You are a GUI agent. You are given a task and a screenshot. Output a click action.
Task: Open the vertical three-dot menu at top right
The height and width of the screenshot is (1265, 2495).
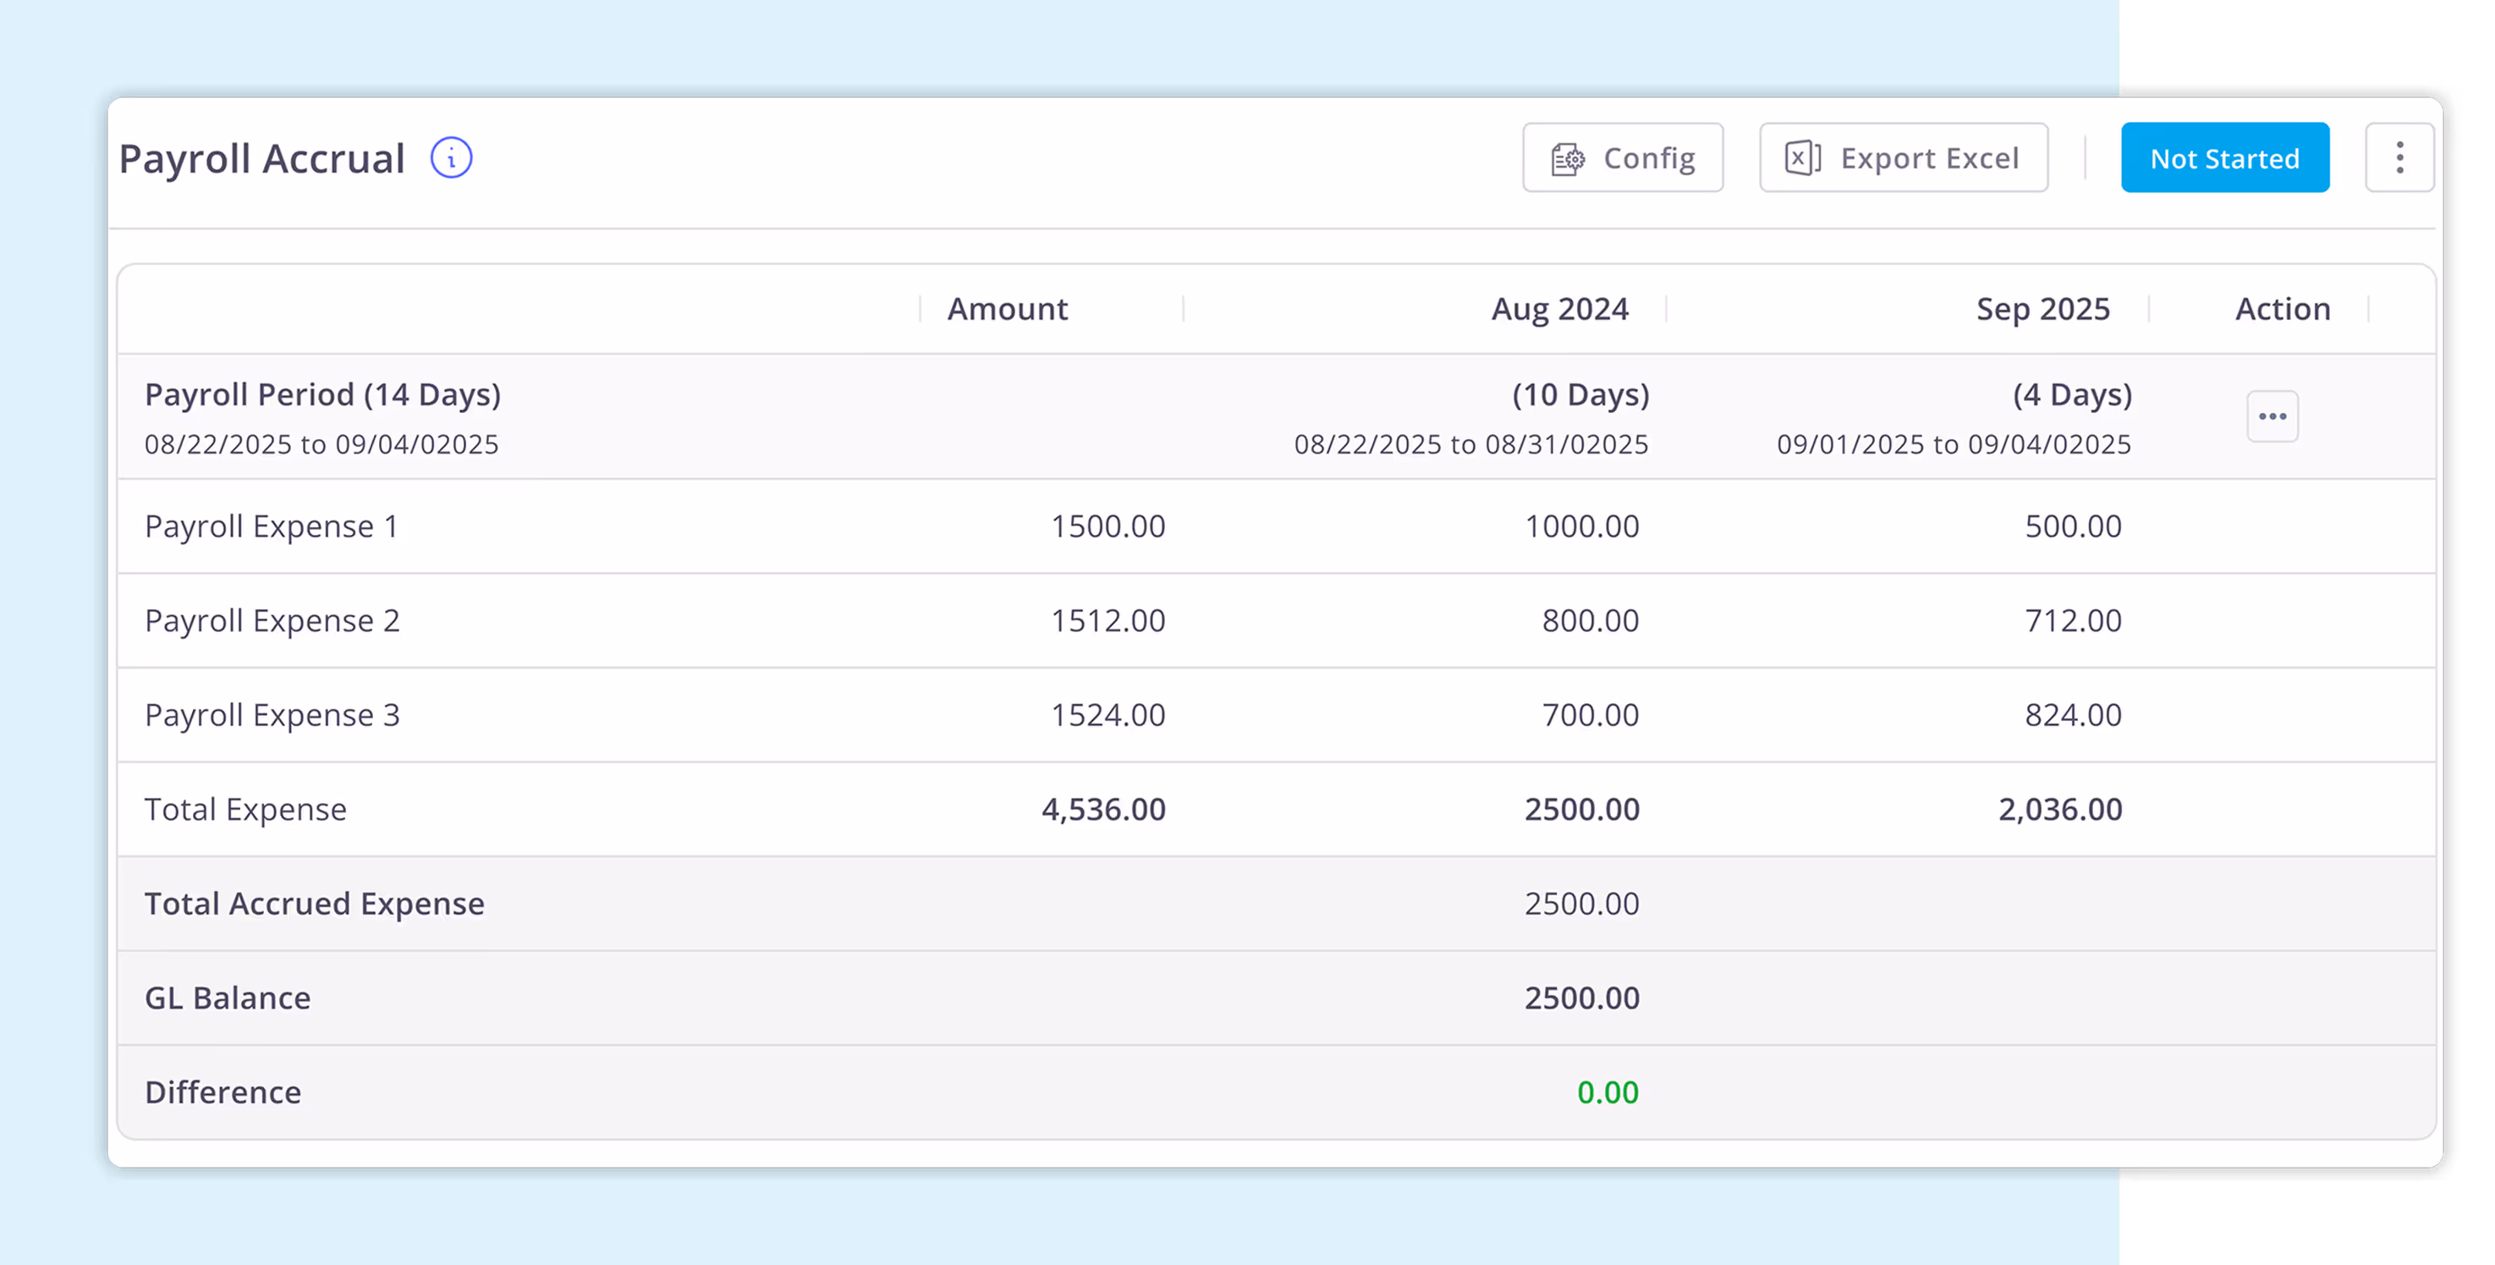click(2400, 157)
